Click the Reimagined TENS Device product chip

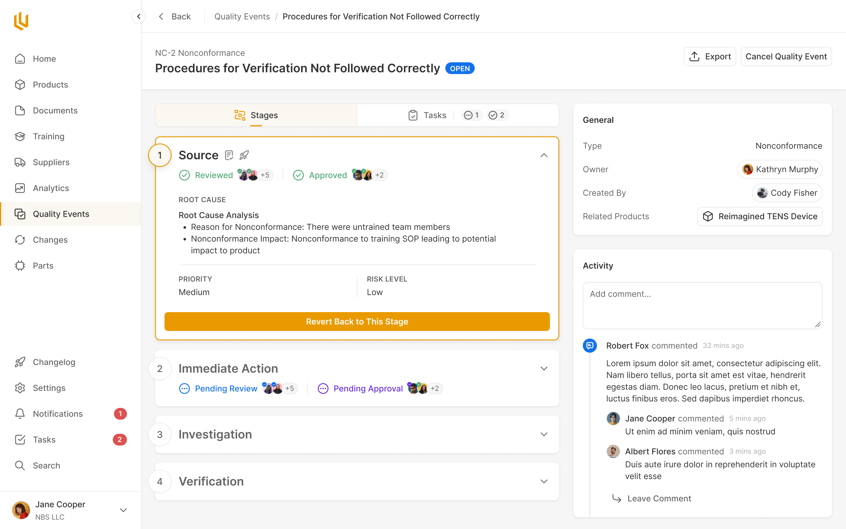pyautogui.click(x=760, y=216)
